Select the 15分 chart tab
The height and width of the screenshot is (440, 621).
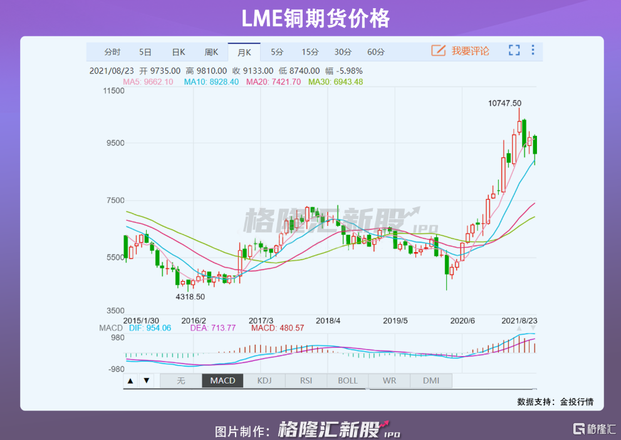point(310,52)
